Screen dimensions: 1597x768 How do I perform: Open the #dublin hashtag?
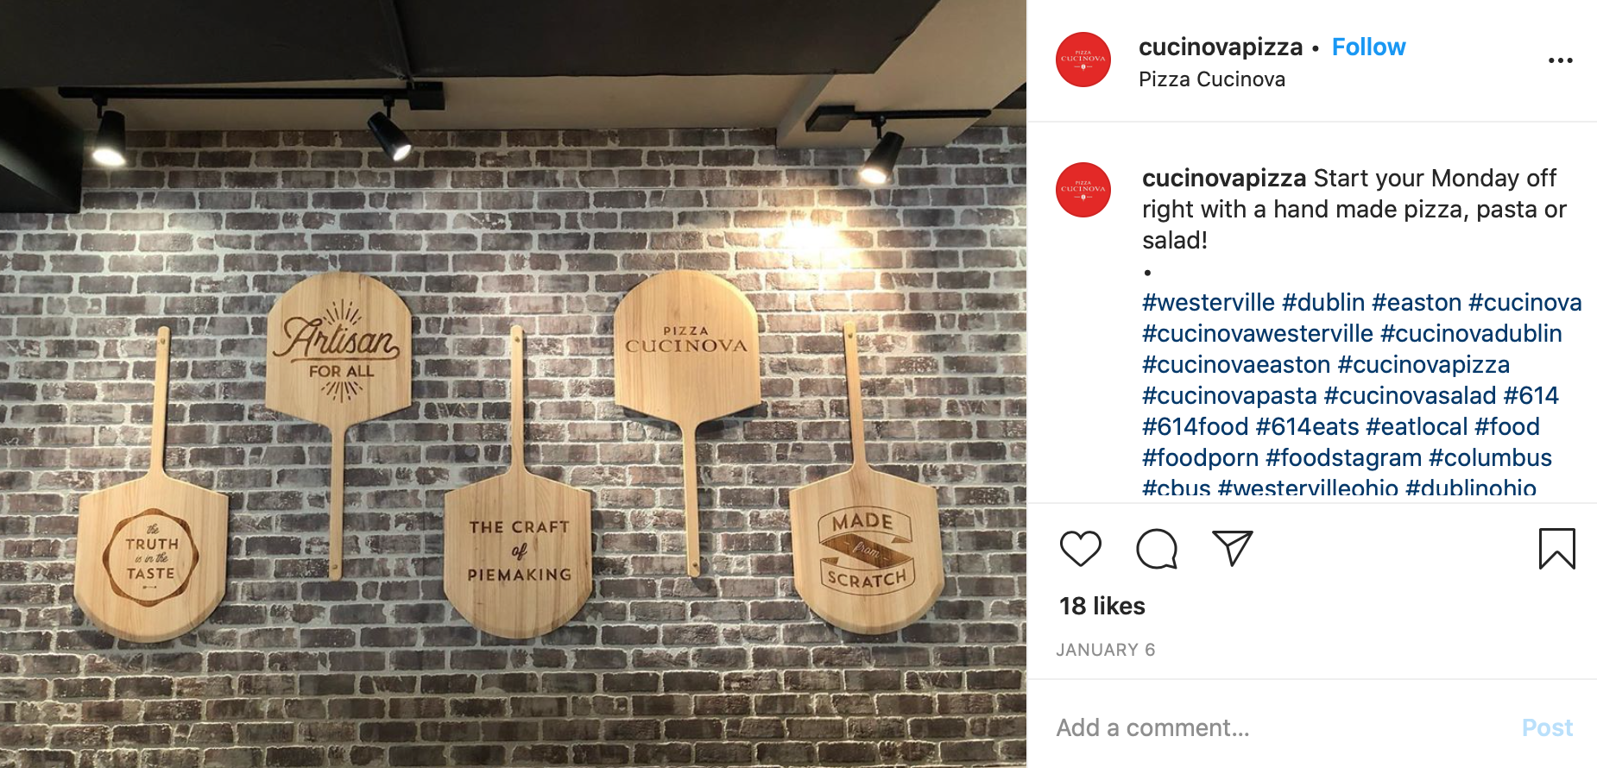tap(1323, 302)
